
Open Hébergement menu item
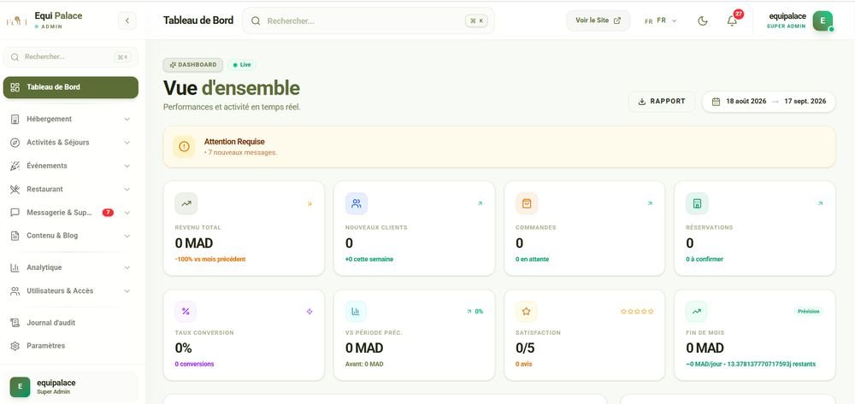click(71, 120)
